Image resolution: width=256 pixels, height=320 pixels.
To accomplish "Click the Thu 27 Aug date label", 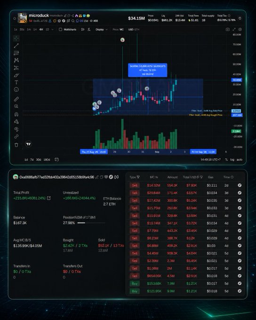I will click(94, 152).
